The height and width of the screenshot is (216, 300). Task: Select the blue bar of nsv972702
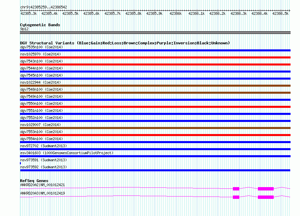pos(155,149)
